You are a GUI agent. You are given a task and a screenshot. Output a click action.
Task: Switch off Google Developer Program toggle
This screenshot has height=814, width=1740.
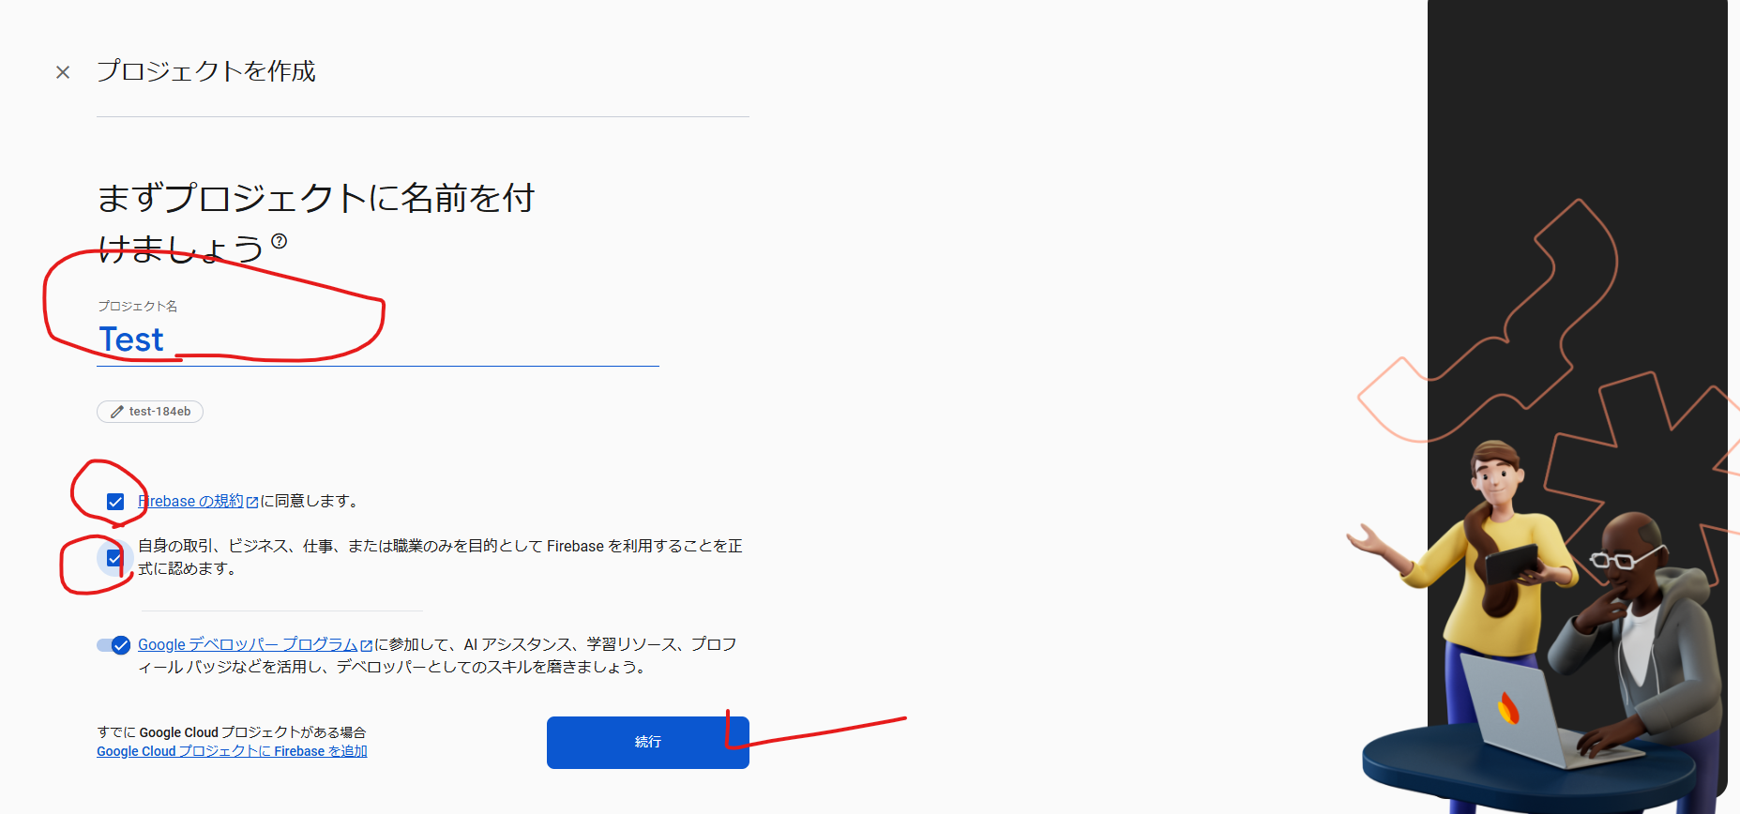tap(113, 645)
